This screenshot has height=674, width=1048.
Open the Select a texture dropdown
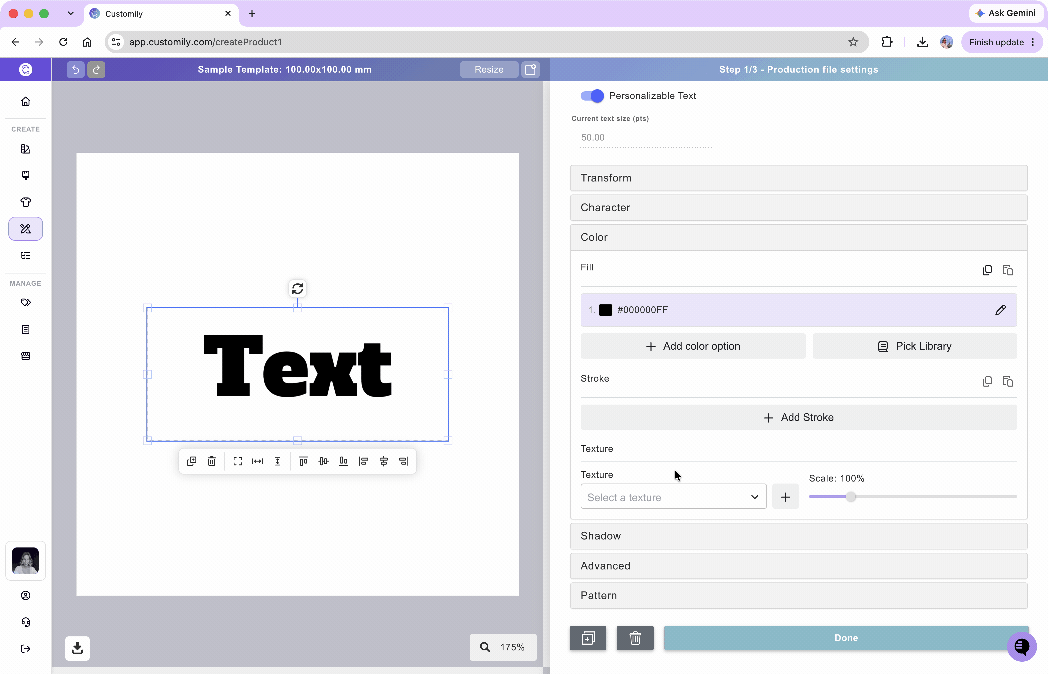673,497
